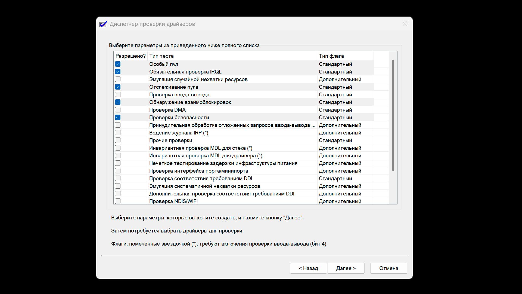The width and height of the screenshot is (522, 294).
Task: Enable Проверка ввода-вывода checkbox
Action: (118, 94)
